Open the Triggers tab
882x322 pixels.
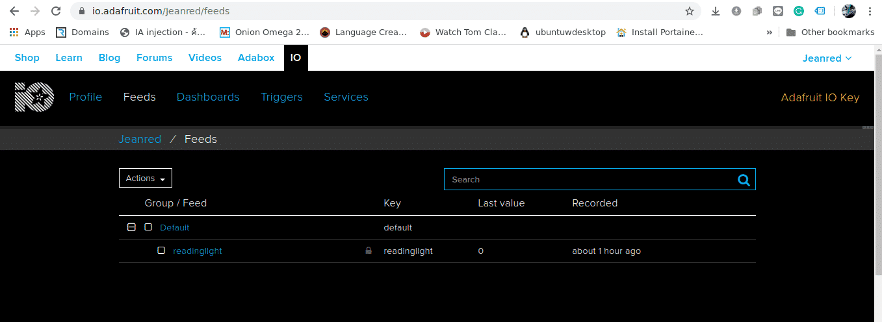pyautogui.click(x=281, y=97)
